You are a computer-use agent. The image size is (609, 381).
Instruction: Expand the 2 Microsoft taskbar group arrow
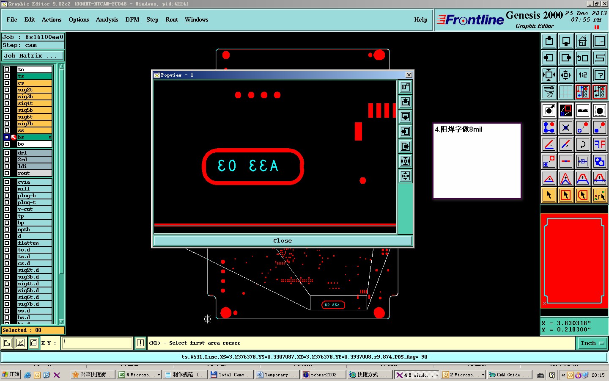tap(483, 375)
